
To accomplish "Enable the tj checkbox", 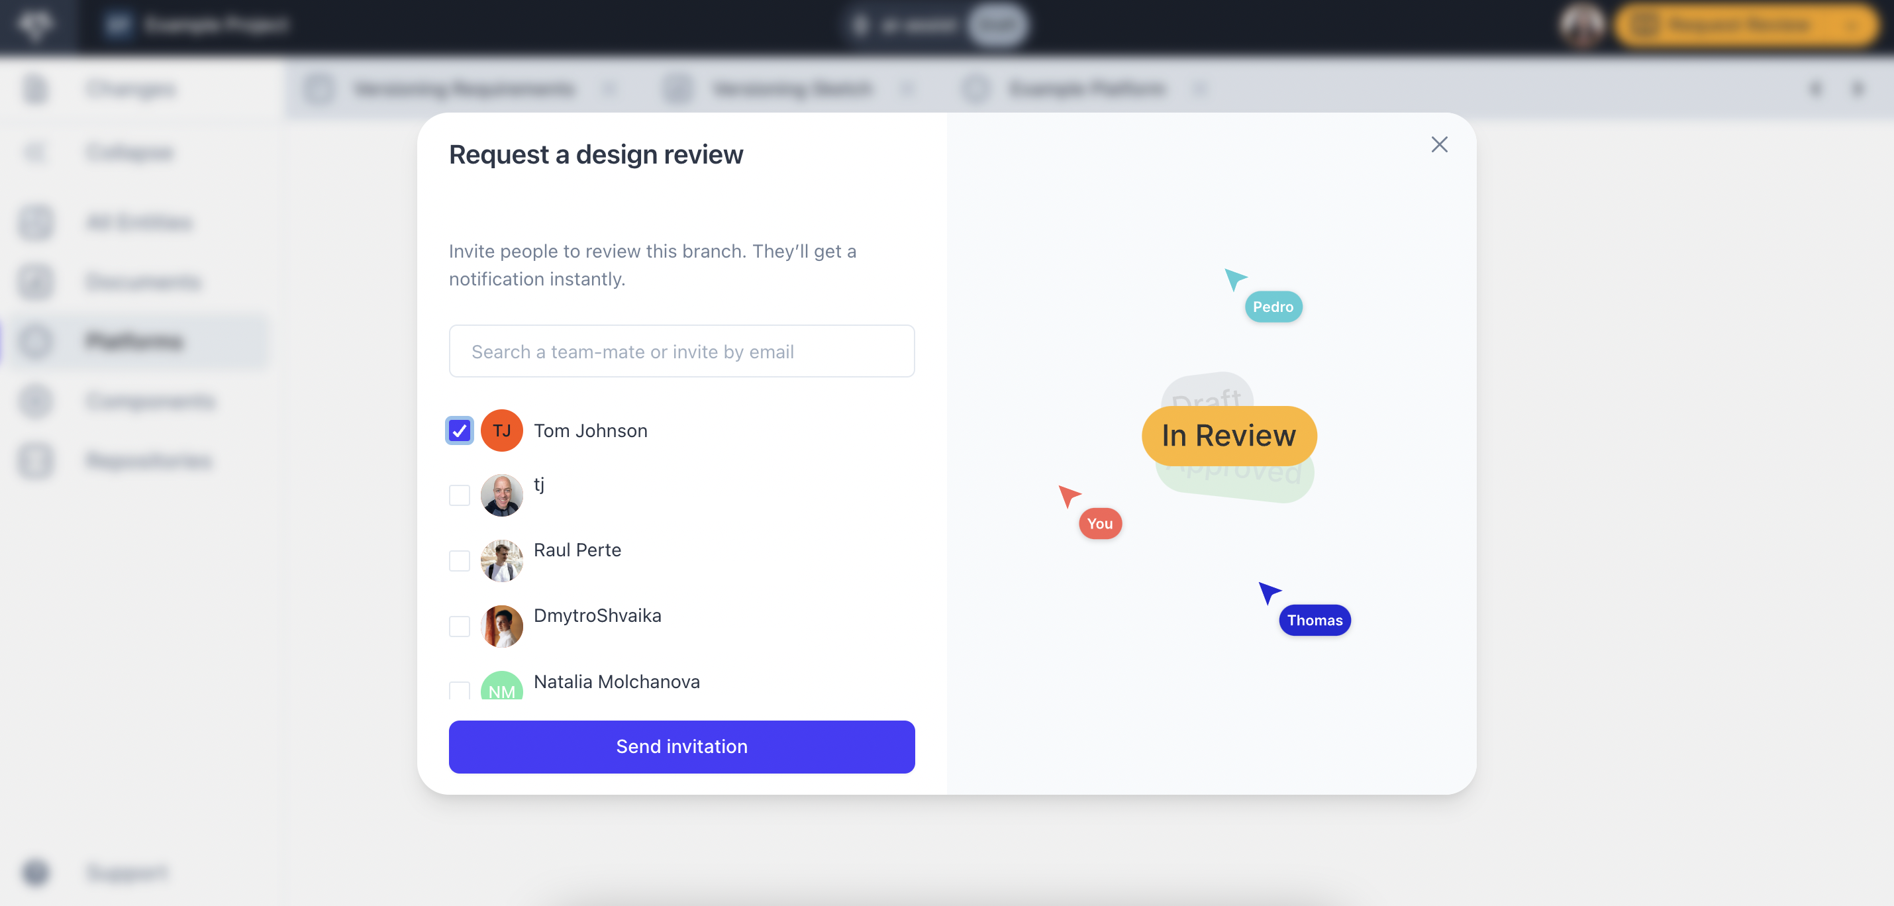I will [x=459, y=495].
